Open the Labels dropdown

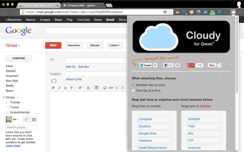pos(115,45)
